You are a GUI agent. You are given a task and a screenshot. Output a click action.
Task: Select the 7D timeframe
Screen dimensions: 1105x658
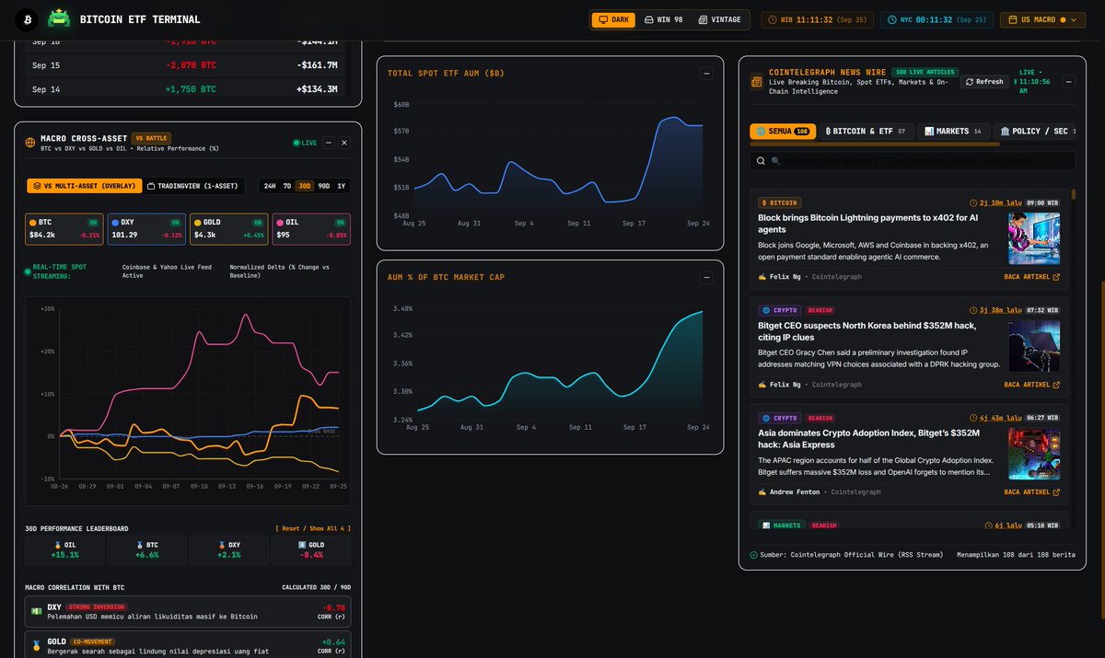coord(287,186)
